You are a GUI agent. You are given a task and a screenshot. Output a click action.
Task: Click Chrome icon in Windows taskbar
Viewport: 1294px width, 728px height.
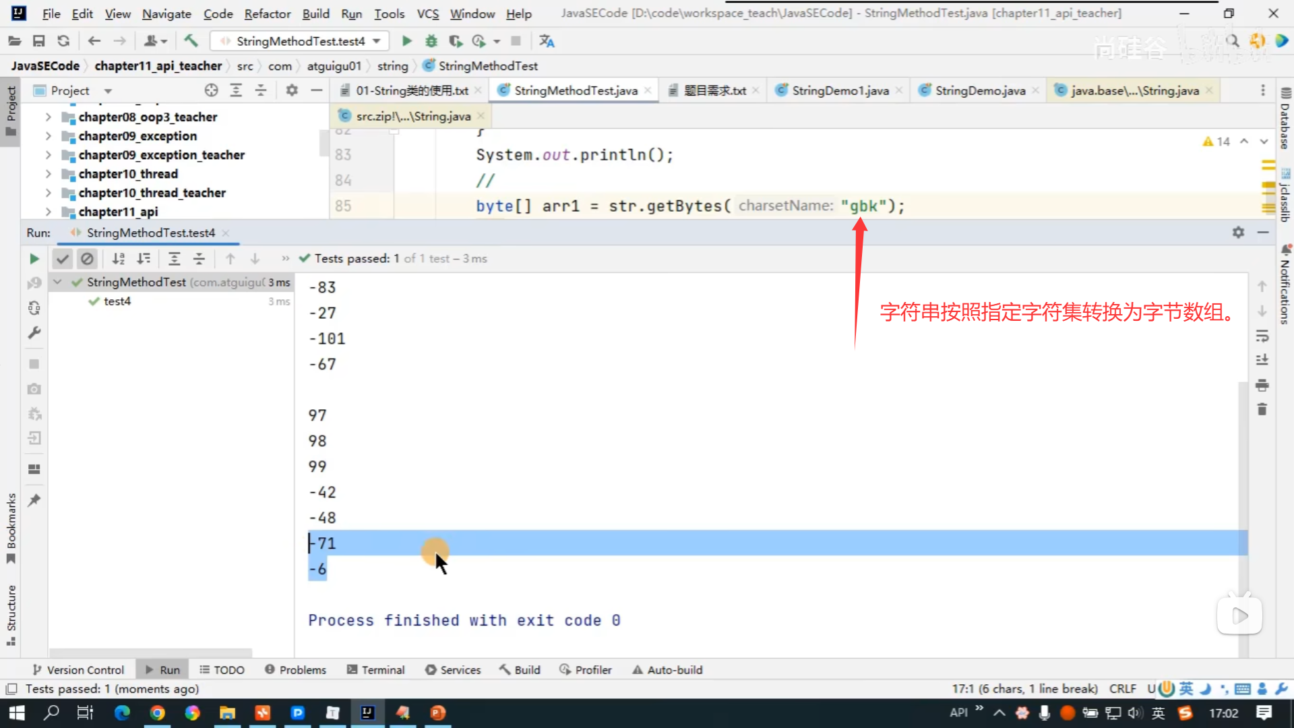(x=157, y=713)
